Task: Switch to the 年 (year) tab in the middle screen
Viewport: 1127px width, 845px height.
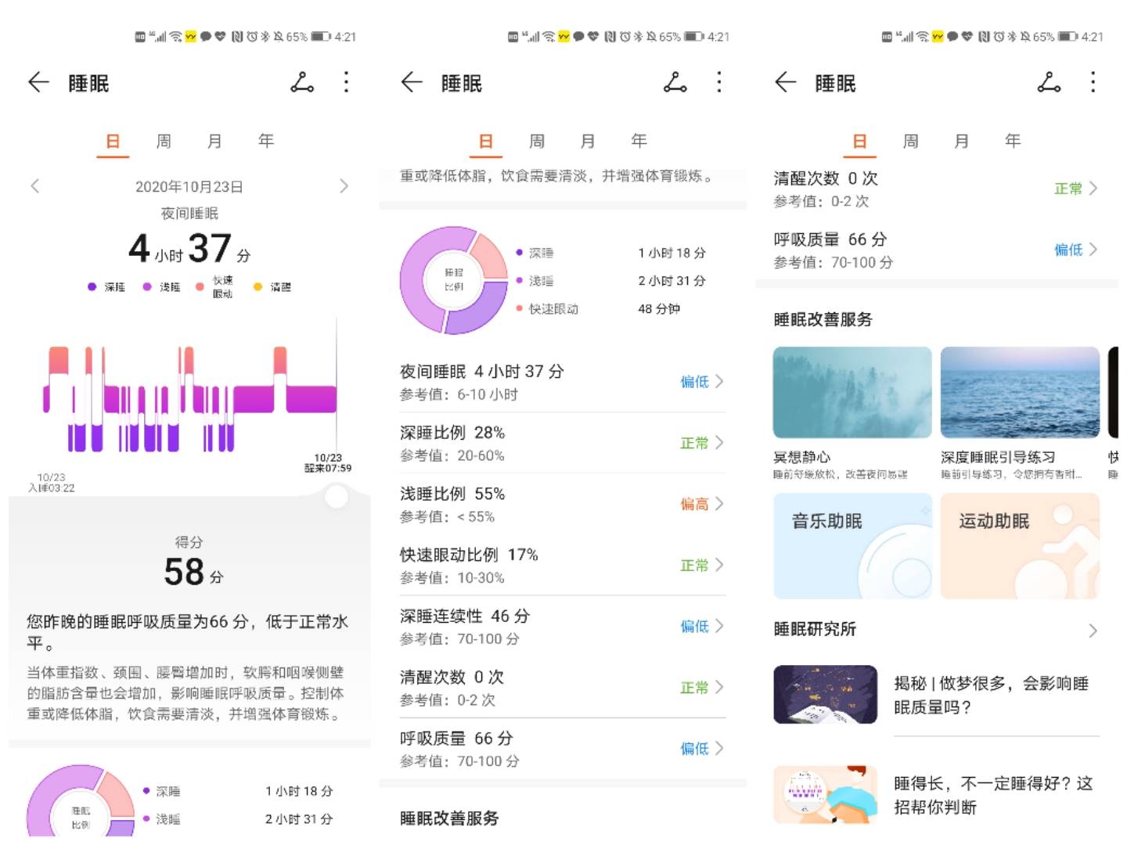Action: [639, 141]
